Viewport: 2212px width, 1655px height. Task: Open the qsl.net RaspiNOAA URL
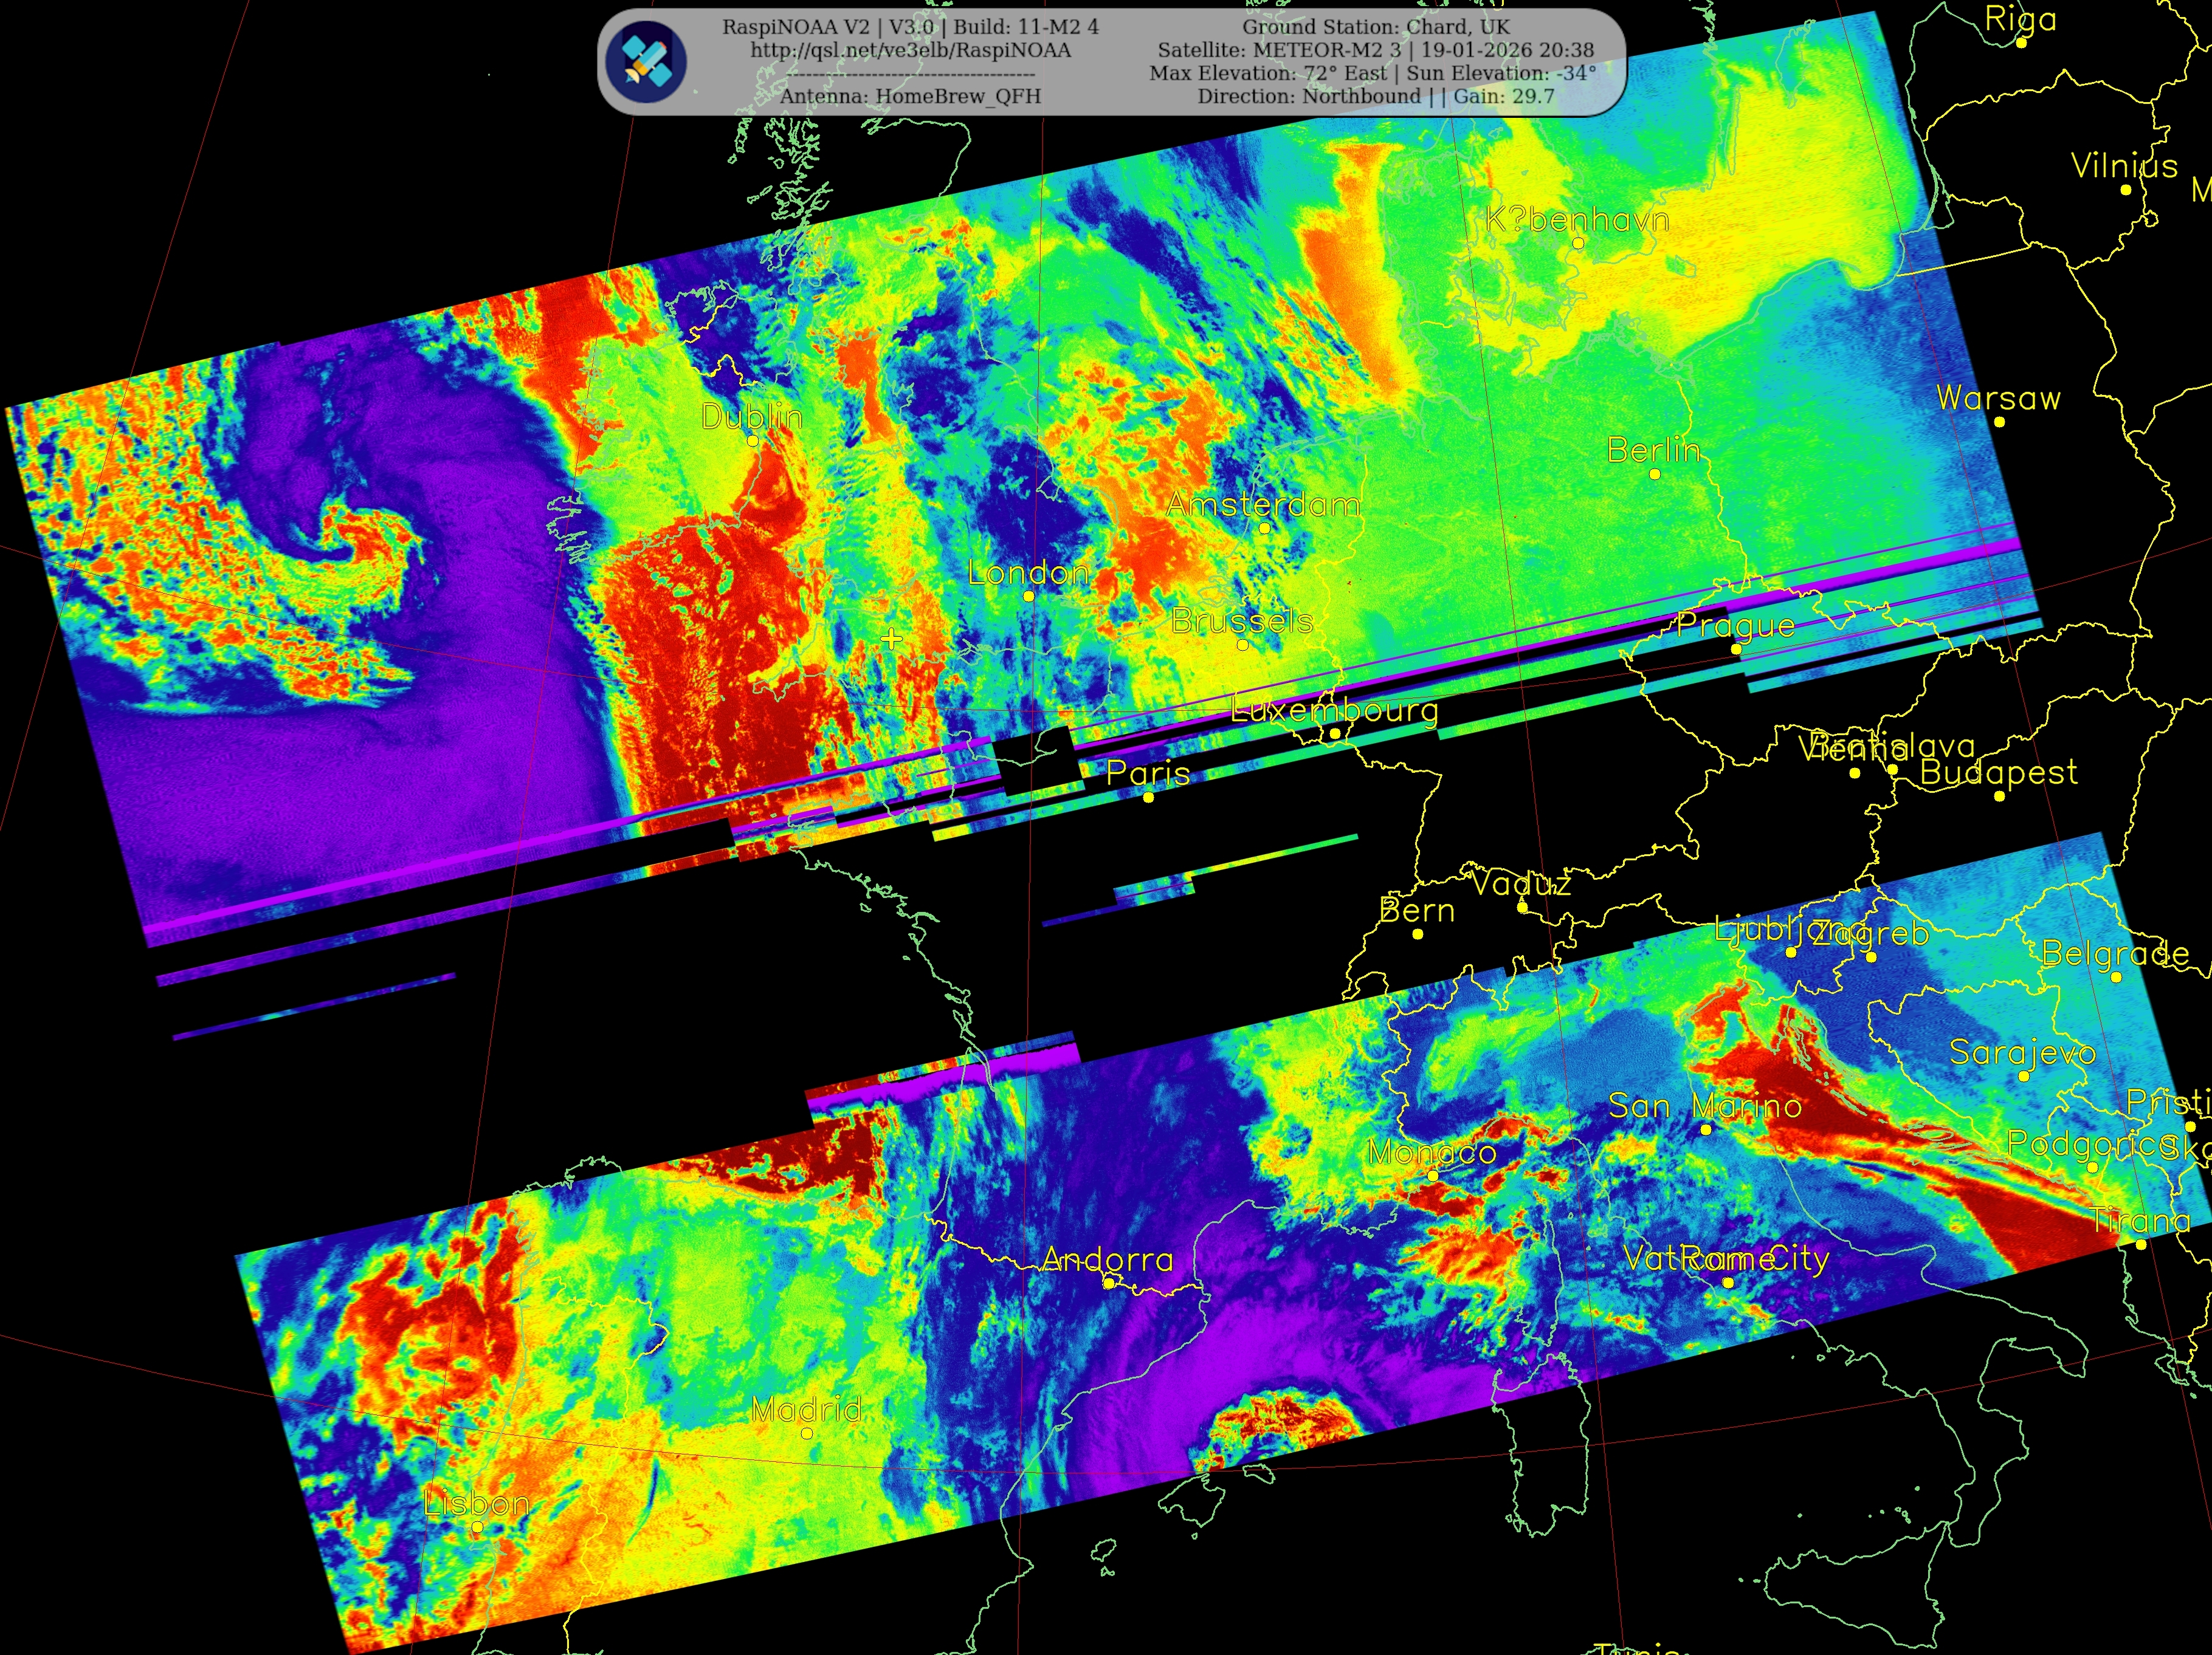point(910,50)
